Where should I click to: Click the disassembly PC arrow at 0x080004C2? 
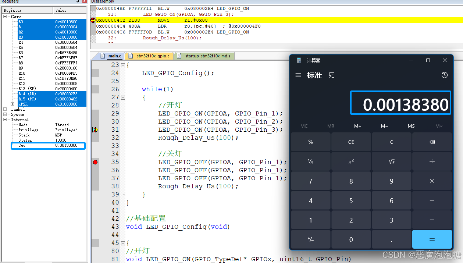pyautogui.click(x=93, y=20)
